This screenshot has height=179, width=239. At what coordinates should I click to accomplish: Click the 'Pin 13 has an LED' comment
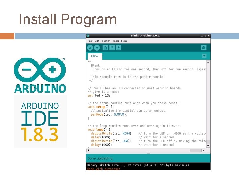point(135,88)
